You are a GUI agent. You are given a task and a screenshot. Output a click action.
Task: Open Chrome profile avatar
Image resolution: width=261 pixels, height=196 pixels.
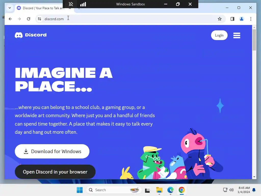242,19
